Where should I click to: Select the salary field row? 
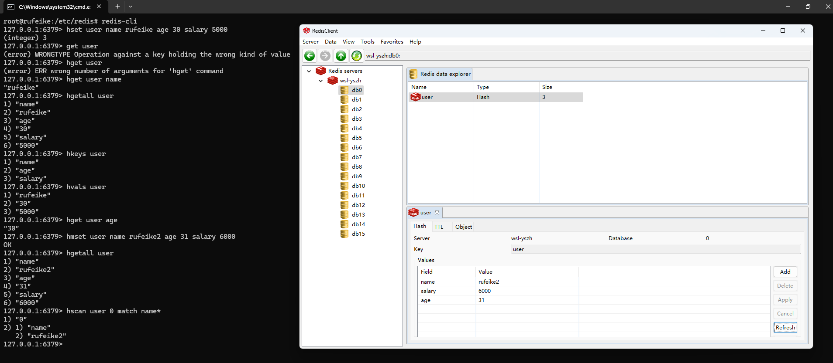[x=594, y=291]
